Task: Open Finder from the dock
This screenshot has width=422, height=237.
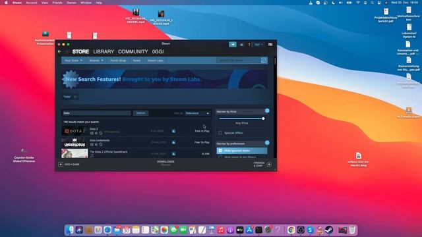Action: coord(69,230)
